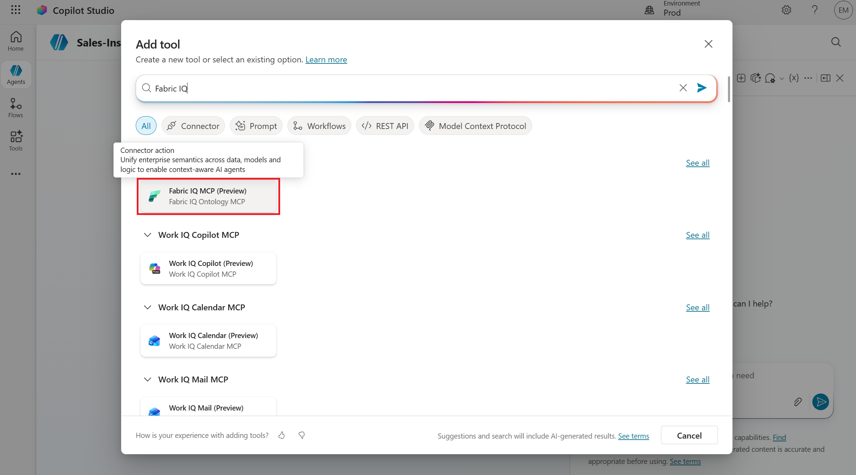Open the Environment picker globe icon
Screen dimensions: 856x475
click(649, 10)
